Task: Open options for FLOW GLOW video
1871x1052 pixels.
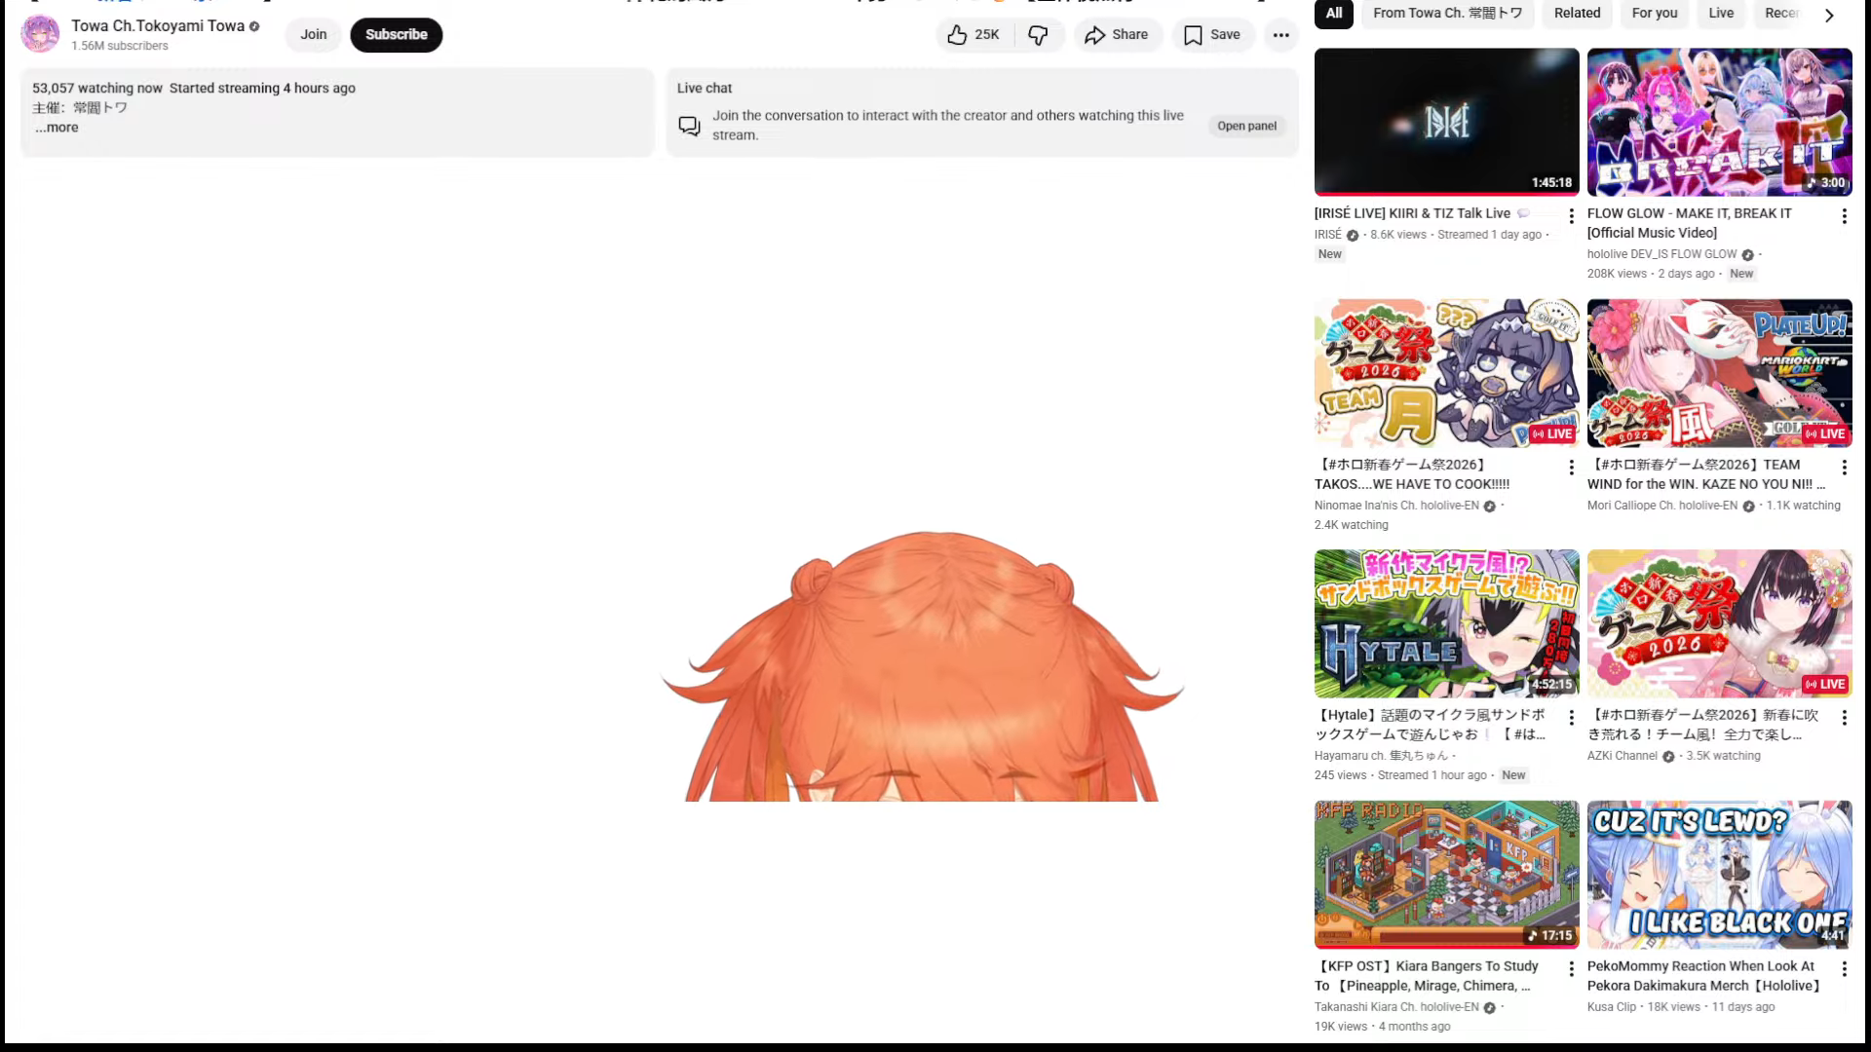Action: [x=1844, y=216]
